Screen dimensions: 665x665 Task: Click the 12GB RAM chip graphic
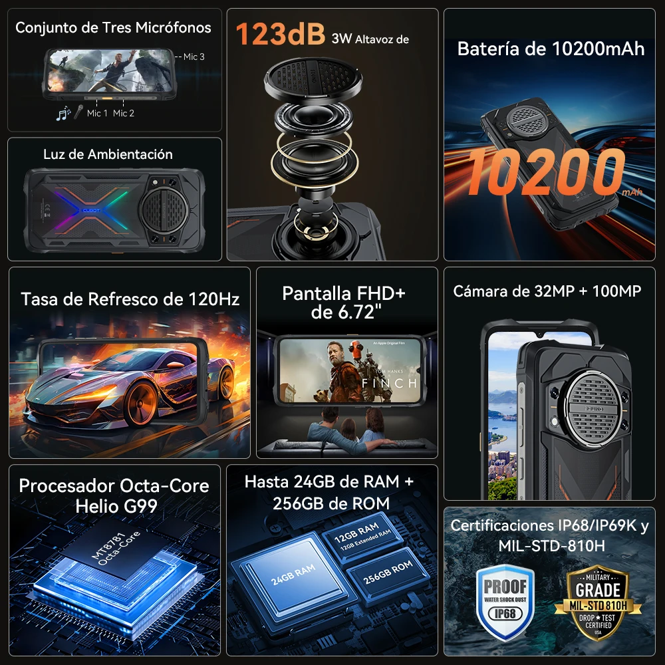362,535
